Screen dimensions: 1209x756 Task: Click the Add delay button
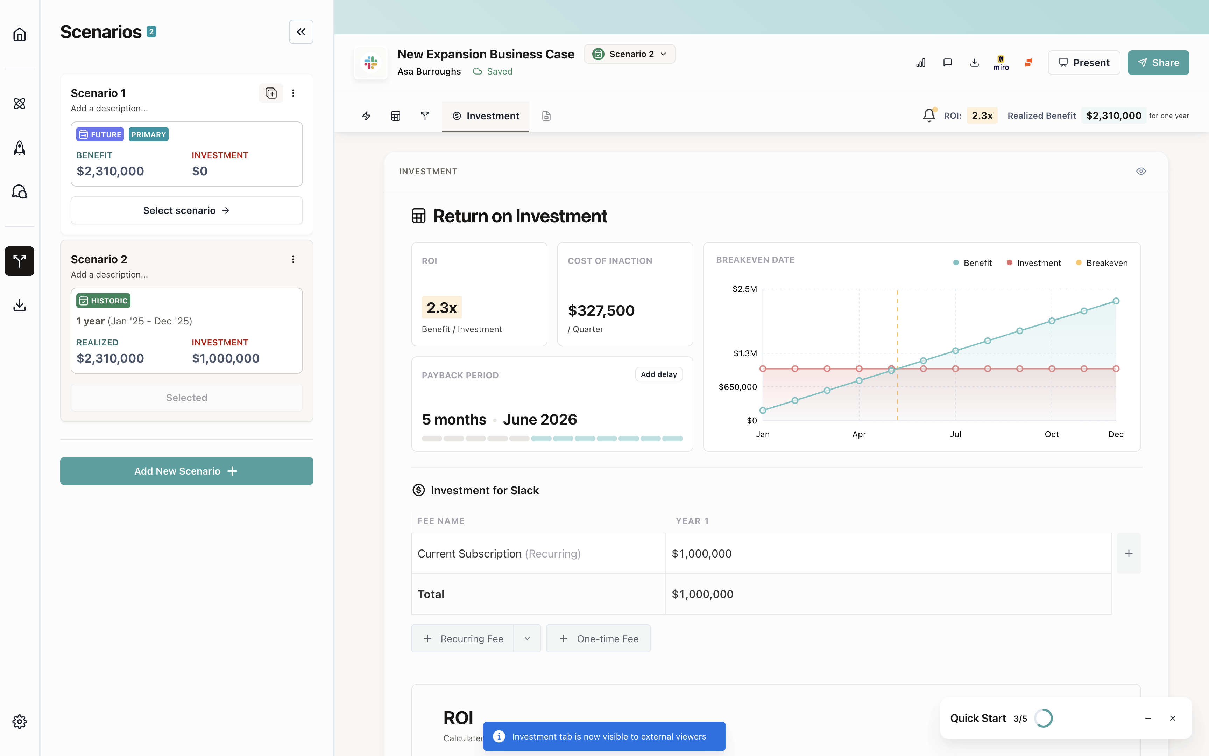658,374
